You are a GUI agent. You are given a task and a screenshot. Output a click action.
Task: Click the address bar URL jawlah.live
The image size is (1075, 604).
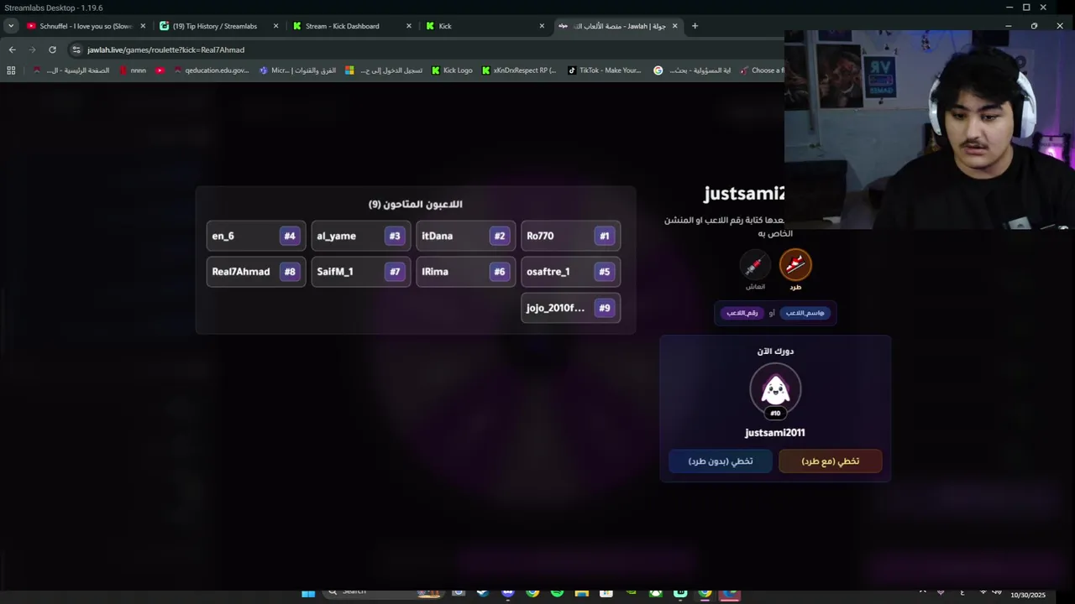pos(165,49)
